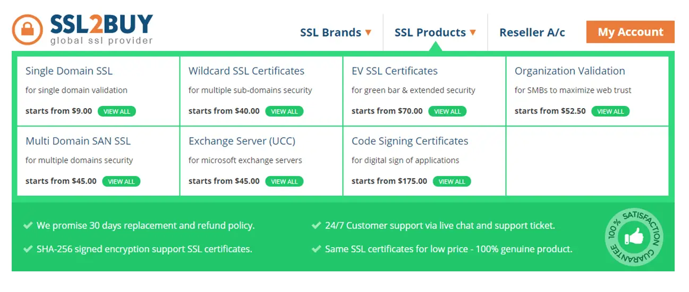Click the checkmark beside 30 days replacement policy
Viewport: 689px width, 292px height.
28,226
